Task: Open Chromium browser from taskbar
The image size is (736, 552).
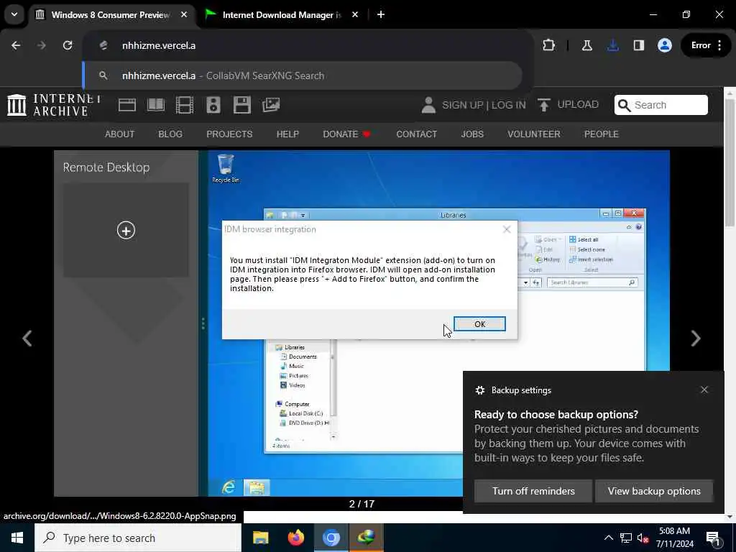Action: (x=331, y=538)
